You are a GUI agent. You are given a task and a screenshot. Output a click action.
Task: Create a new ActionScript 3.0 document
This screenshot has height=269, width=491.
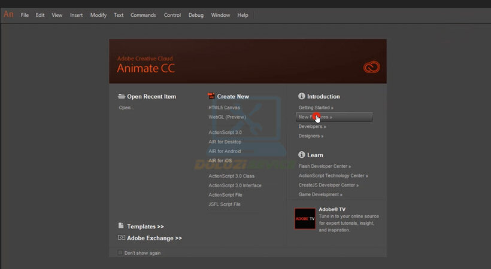click(x=225, y=132)
